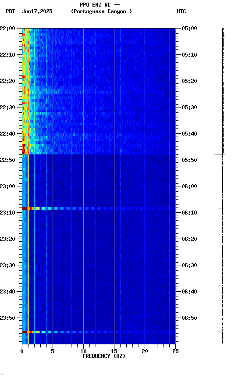Click the 05:10 UTC time label
Image resolution: width=242 pixels, height=379 pixels.
(x=189, y=55)
